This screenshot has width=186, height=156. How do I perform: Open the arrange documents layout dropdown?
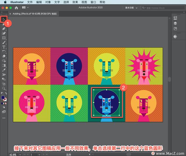tap(25, 8)
